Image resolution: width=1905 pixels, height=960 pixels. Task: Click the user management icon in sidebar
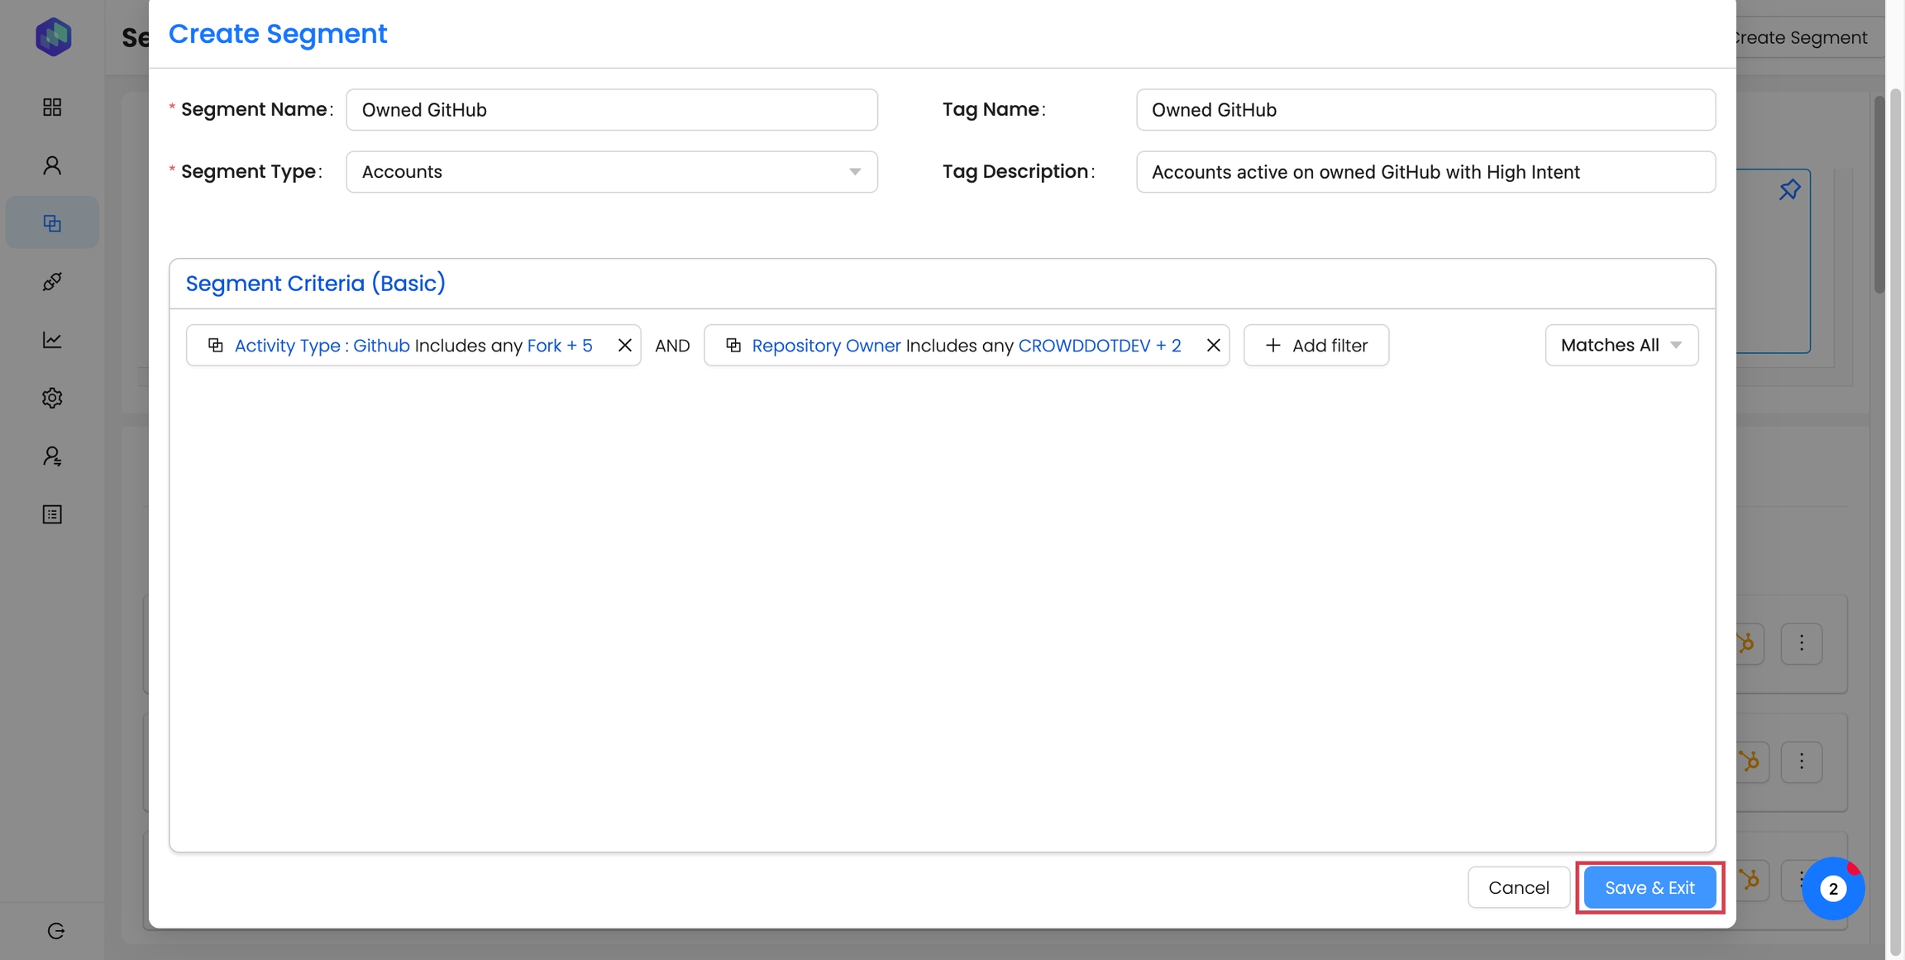click(x=52, y=456)
